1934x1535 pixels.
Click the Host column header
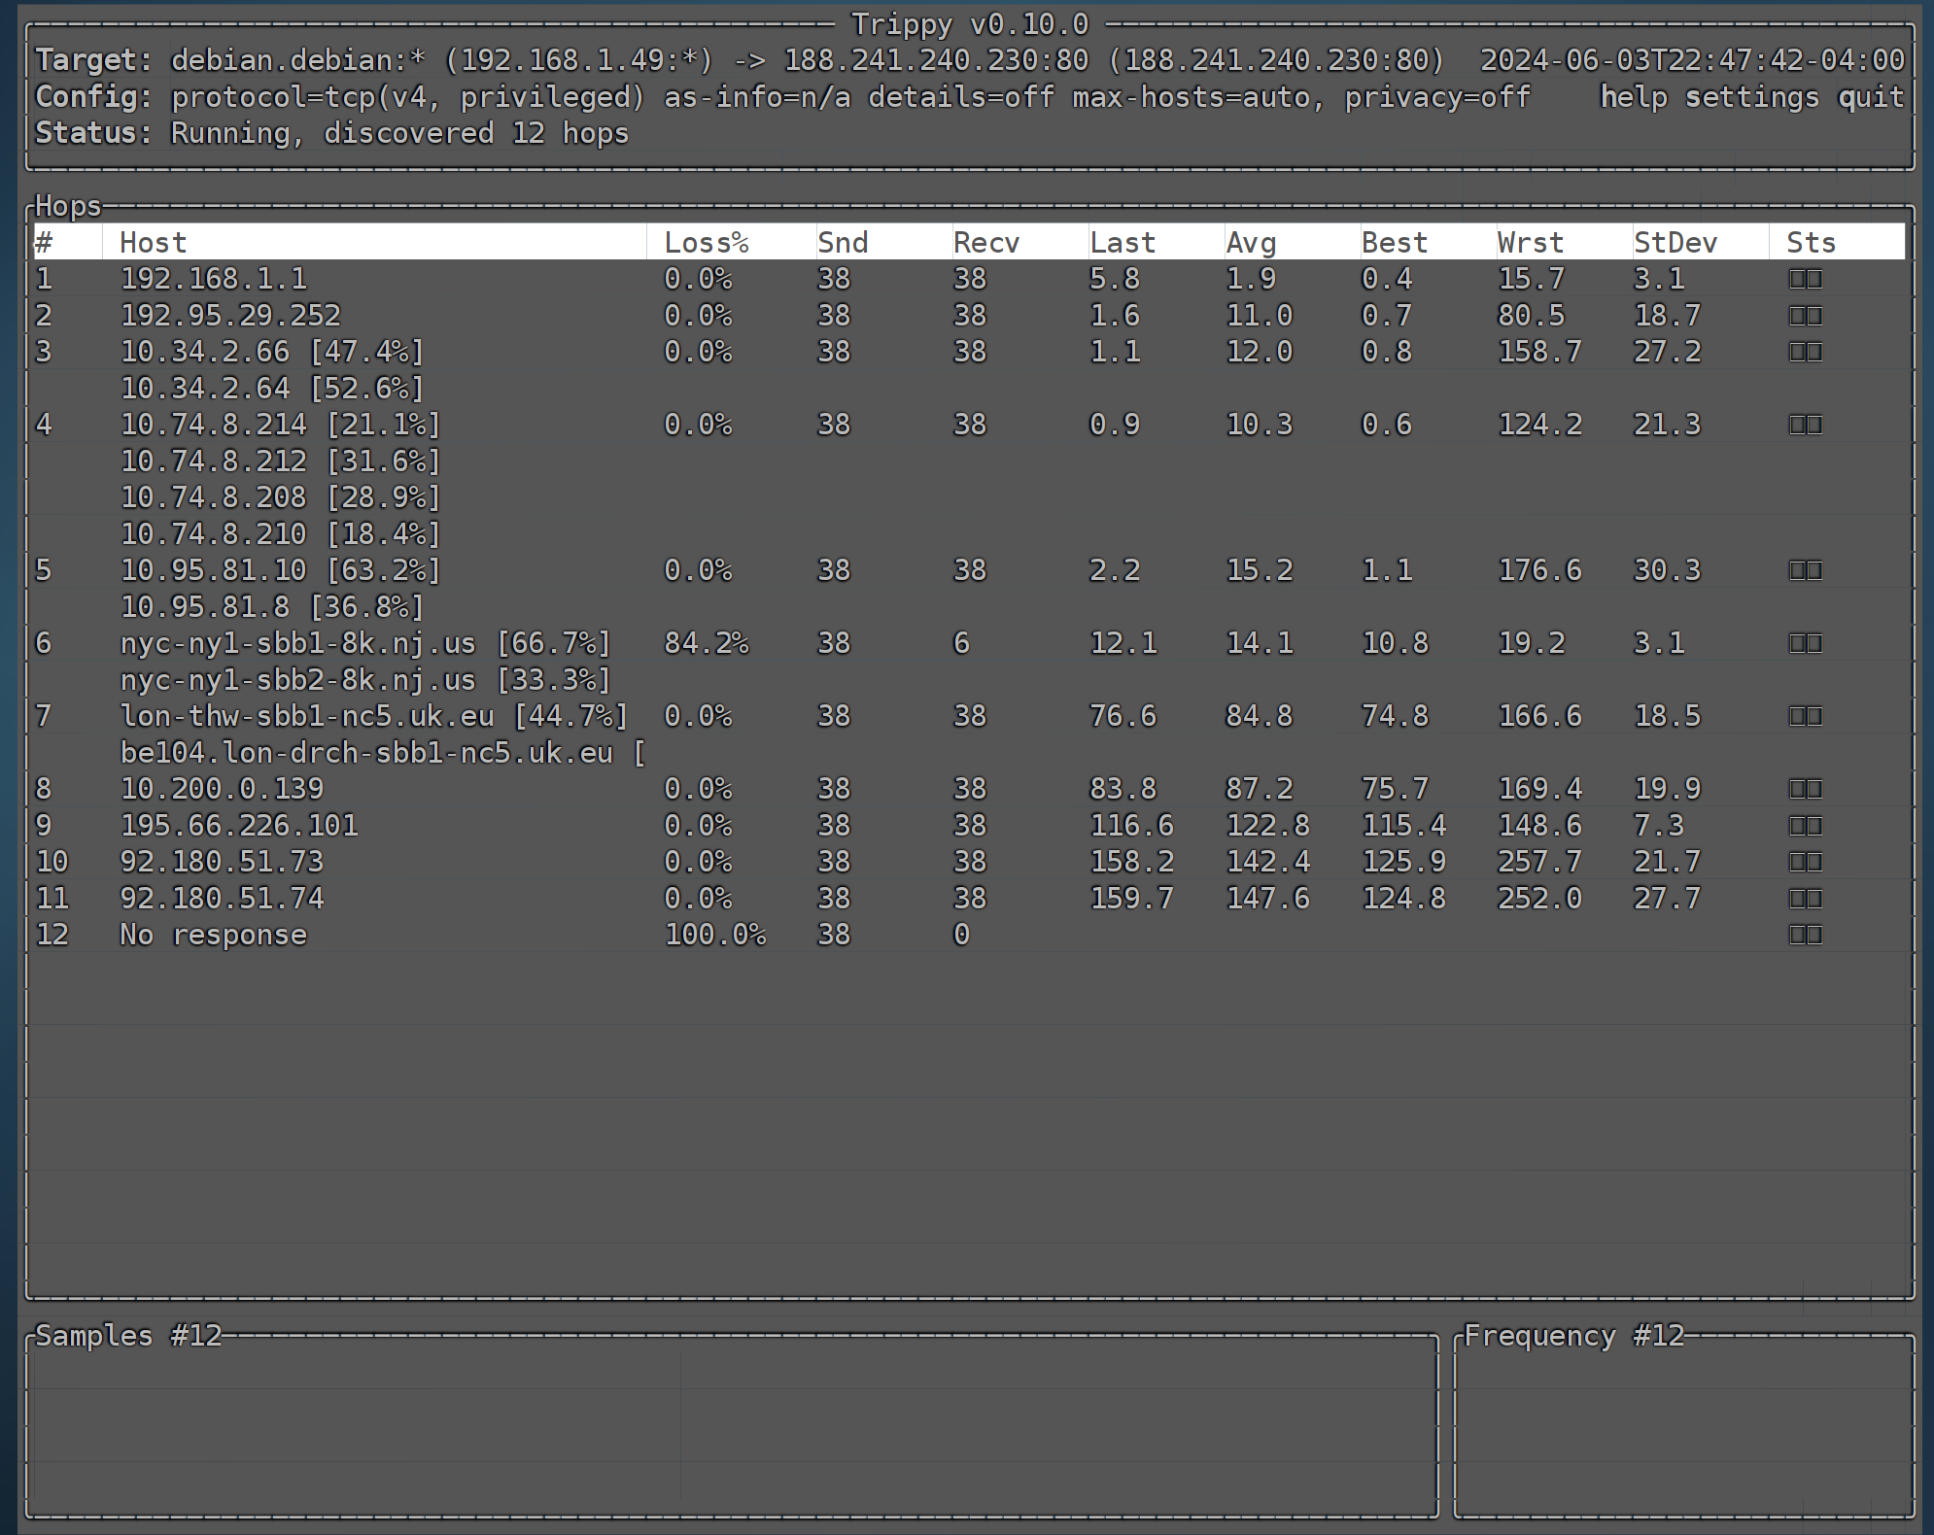tap(153, 243)
